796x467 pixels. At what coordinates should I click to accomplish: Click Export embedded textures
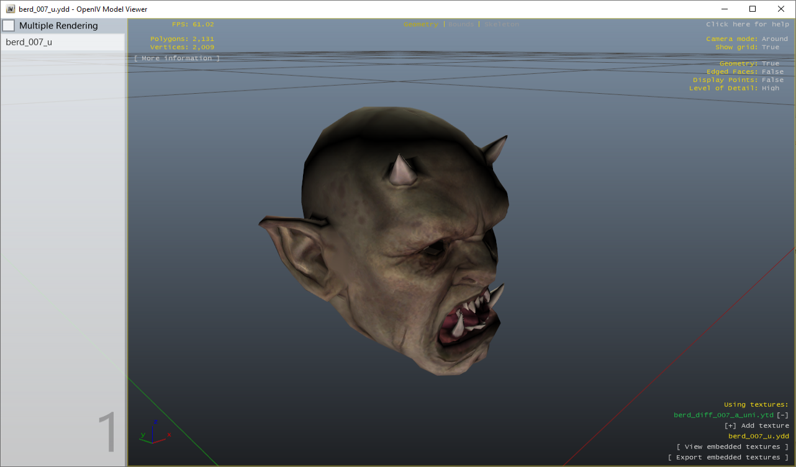pos(728,457)
